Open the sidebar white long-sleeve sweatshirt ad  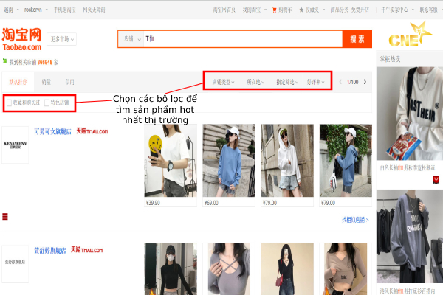[410, 114]
